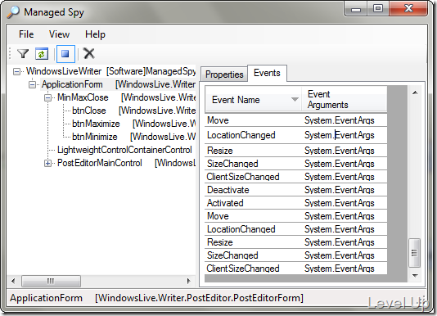
Task: Maximize the Managed Spy window
Action: point(378,9)
